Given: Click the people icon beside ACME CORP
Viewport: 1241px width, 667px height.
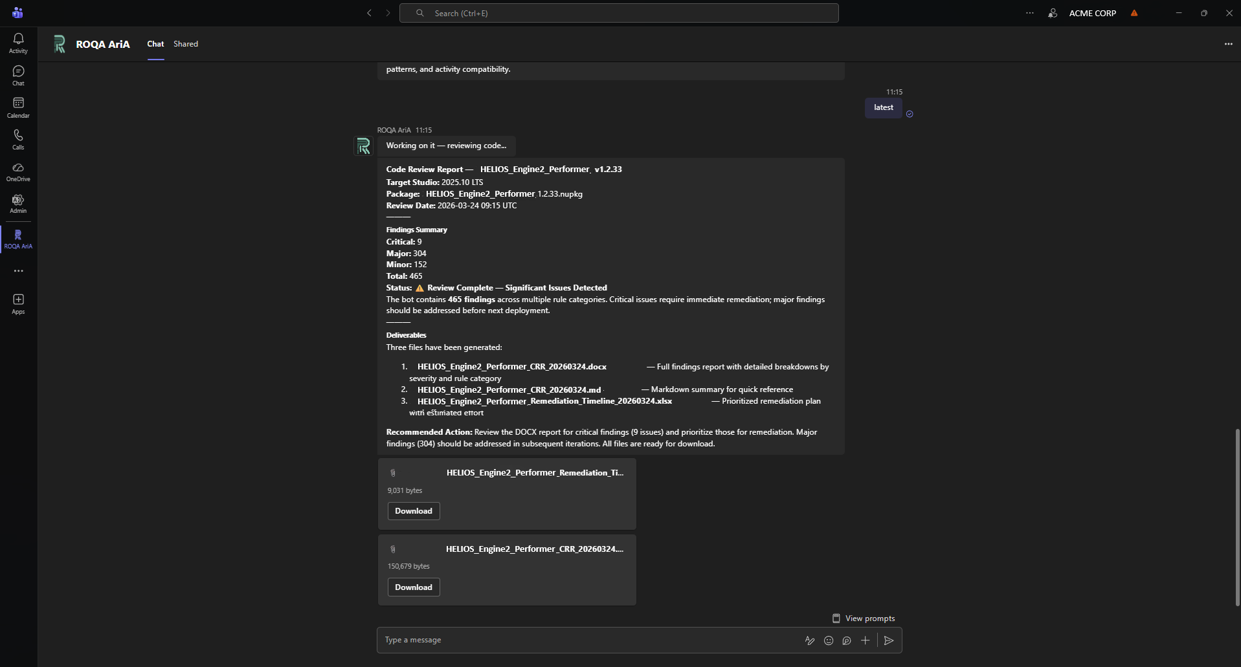Looking at the screenshot, I should tap(1053, 13).
